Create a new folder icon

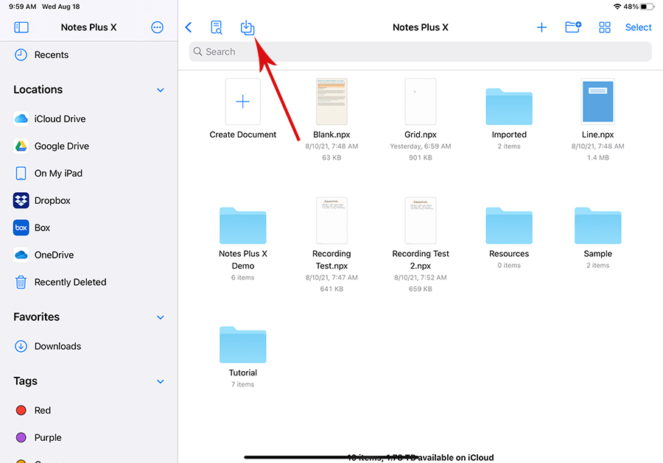pyautogui.click(x=573, y=27)
